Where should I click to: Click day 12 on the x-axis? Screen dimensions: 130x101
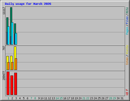click(x=50, y=98)
